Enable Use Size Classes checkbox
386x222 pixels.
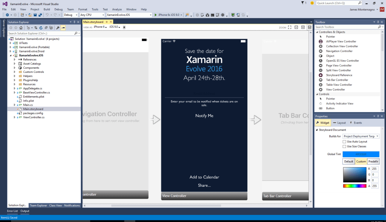click(345, 146)
